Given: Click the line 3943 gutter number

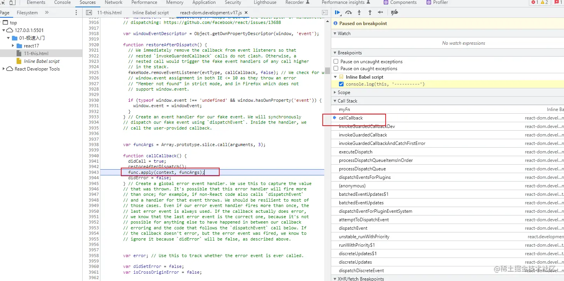Looking at the screenshot, I should click(93, 172).
